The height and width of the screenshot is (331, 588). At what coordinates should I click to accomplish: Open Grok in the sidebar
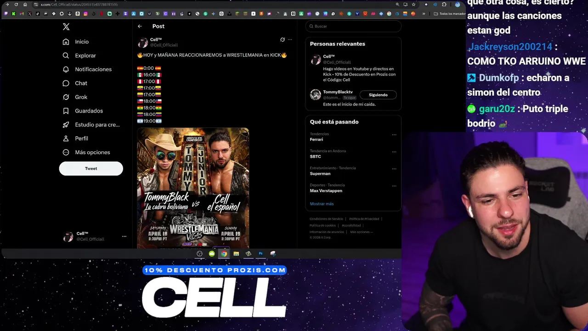coord(75,97)
